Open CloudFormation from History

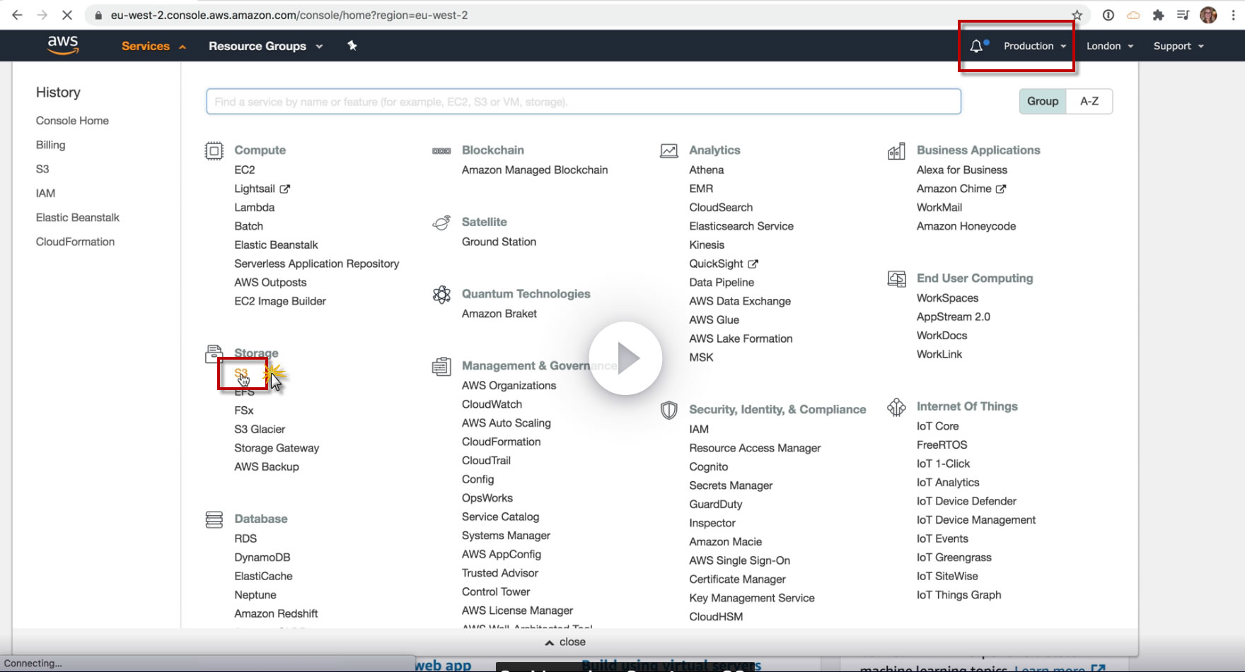click(75, 242)
